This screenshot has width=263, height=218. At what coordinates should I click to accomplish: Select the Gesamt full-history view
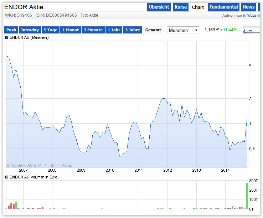[153, 30]
